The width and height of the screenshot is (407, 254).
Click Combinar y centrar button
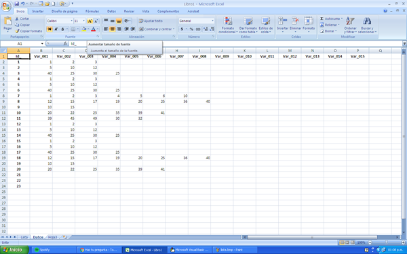157,29
